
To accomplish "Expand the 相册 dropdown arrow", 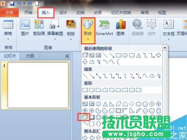I will 71,40.
